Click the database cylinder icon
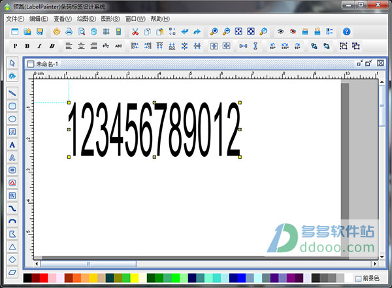392x288 pixels. (x=93, y=31)
